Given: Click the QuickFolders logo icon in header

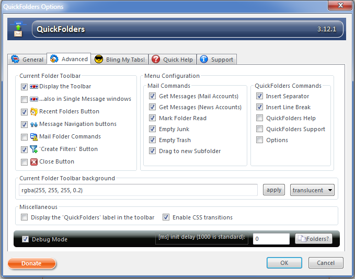Looking at the screenshot, I should [x=18, y=29].
